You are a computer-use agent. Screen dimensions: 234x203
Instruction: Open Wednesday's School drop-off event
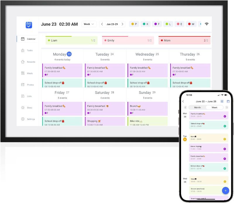pos(148,83)
